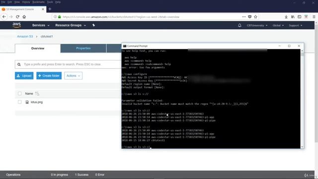Open the Tools menu

pyautogui.click(x=50, y=2)
